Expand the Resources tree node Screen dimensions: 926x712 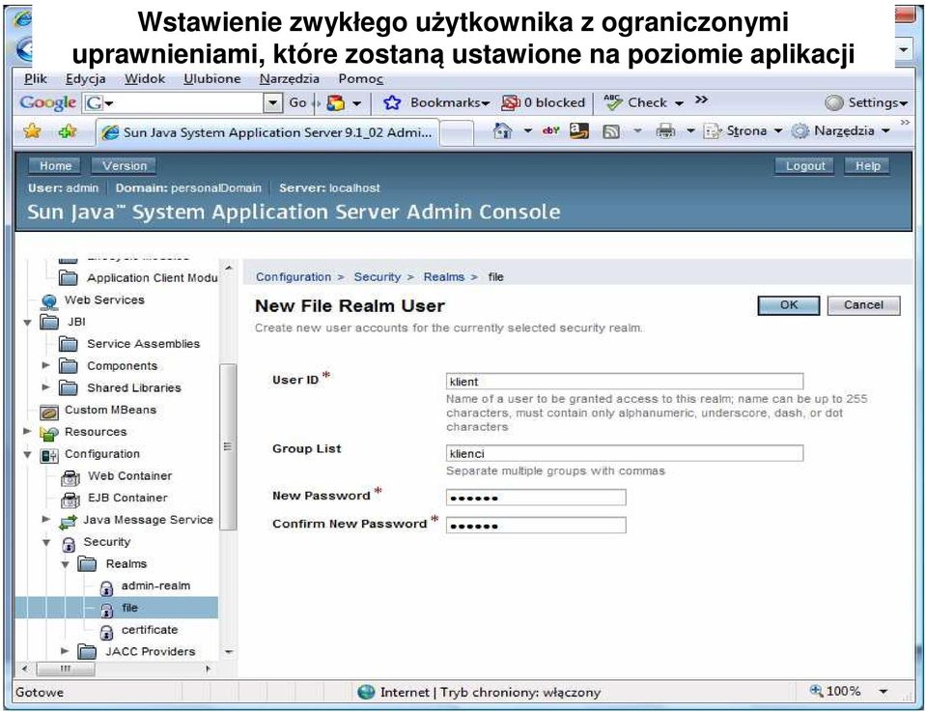coord(27,431)
